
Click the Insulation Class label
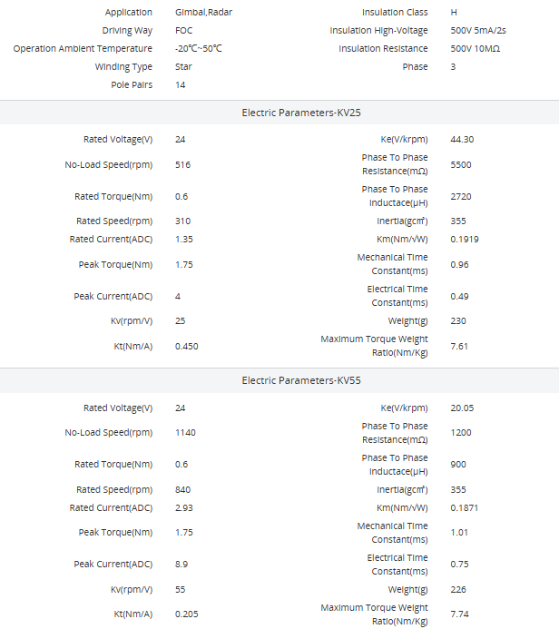coord(395,13)
